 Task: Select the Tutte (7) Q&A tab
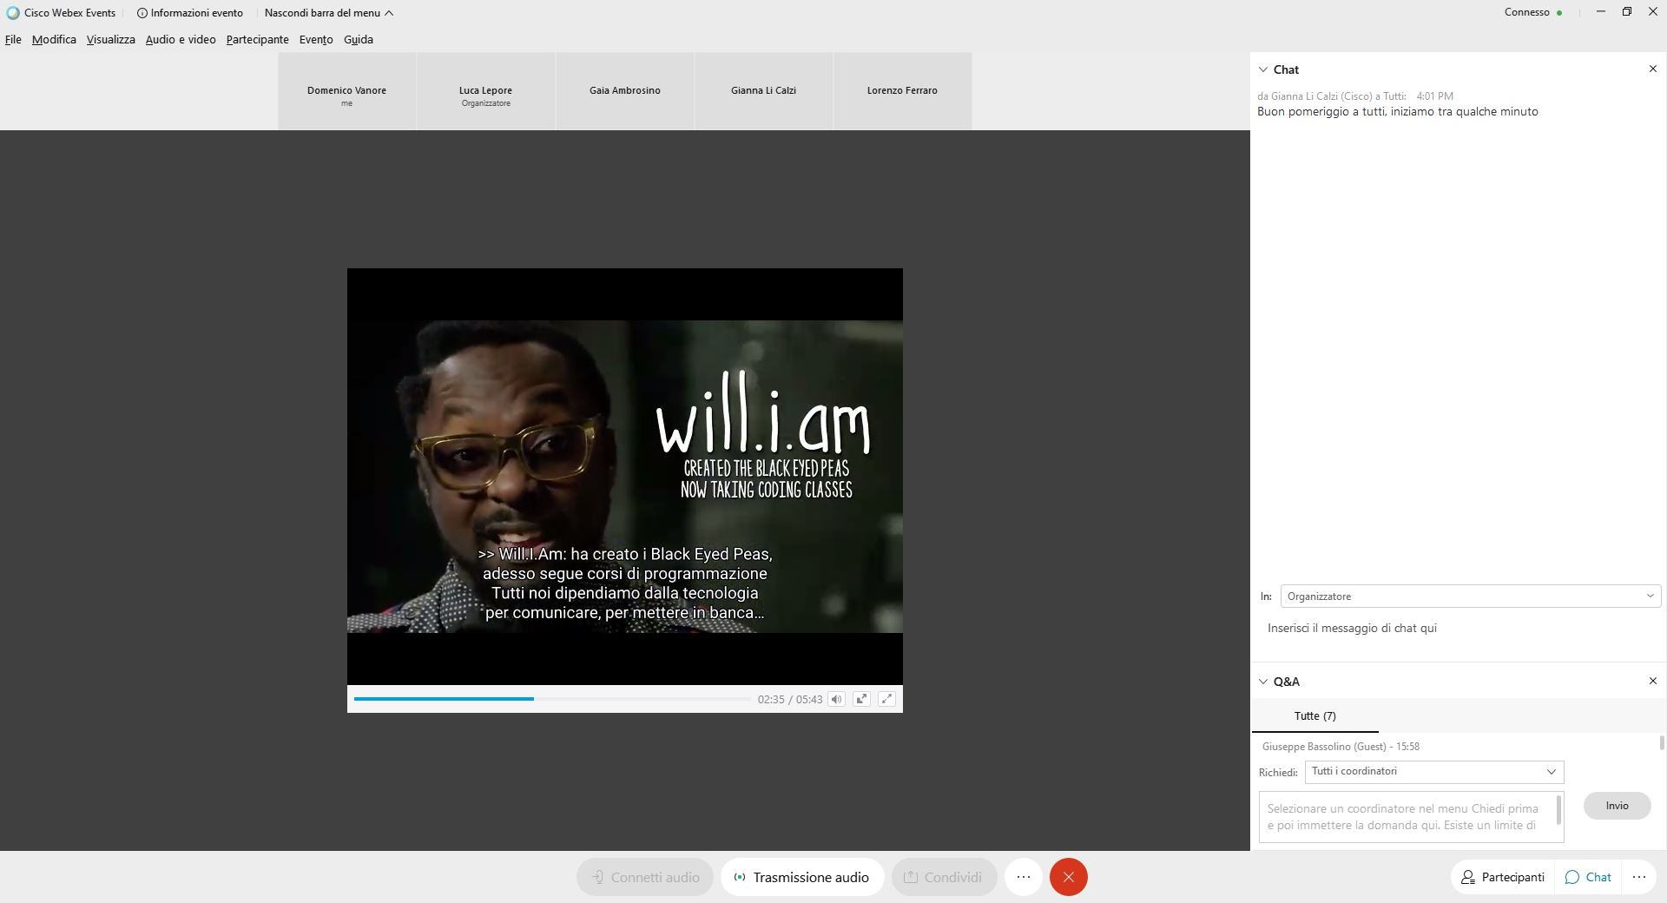[1314, 716]
